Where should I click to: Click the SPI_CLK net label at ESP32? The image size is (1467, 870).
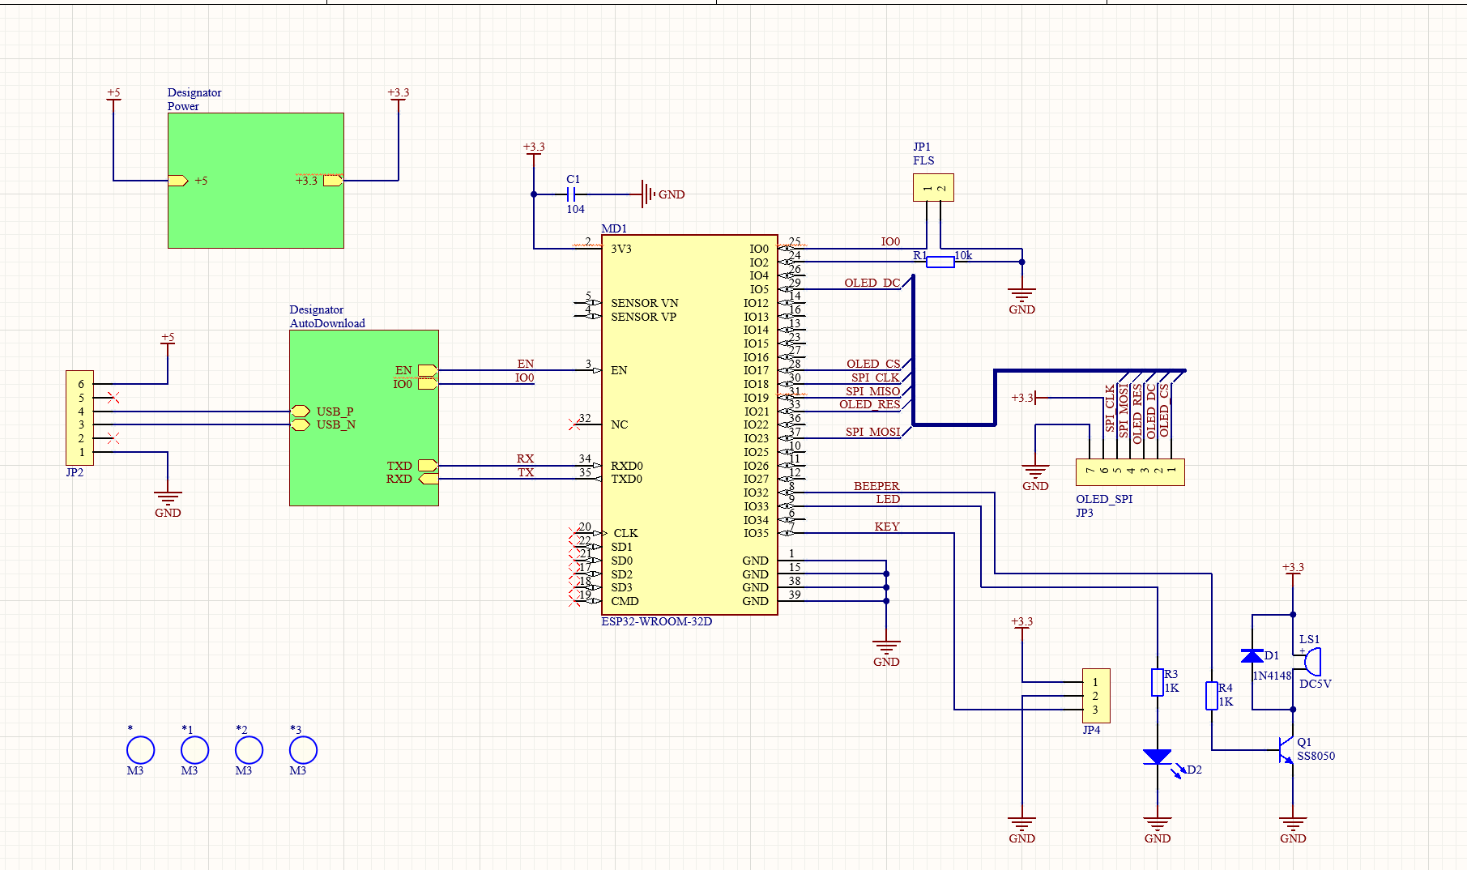875,377
